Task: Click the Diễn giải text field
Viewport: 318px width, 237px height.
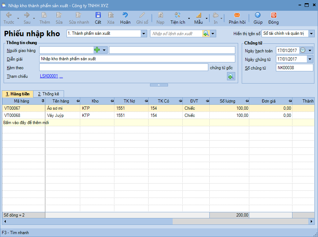Action: coord(137,59)
